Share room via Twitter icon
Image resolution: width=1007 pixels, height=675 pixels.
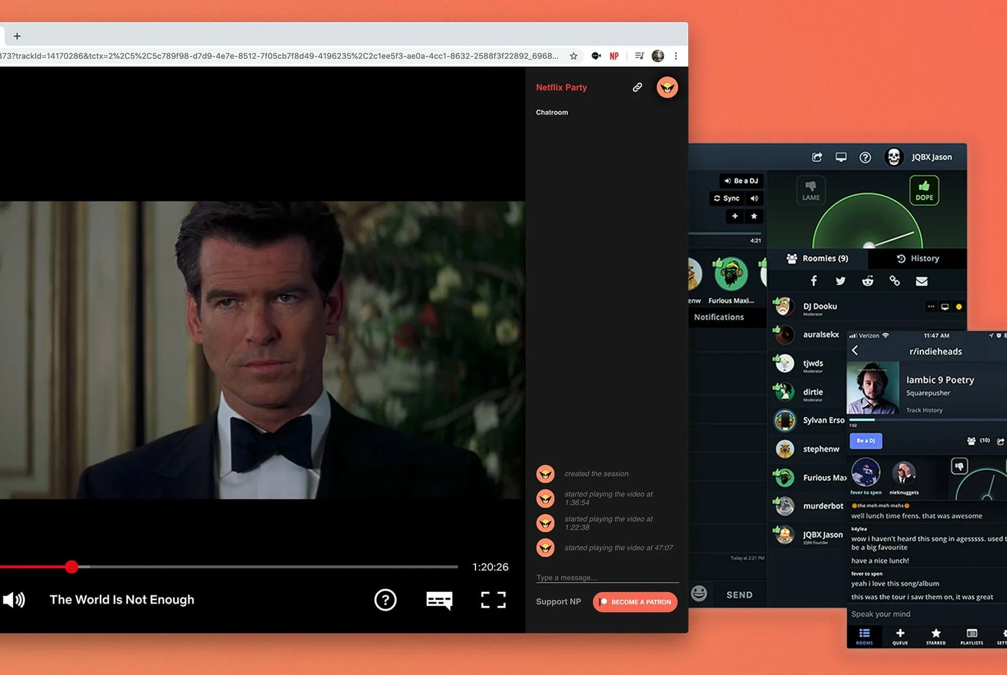coord(840,281)
